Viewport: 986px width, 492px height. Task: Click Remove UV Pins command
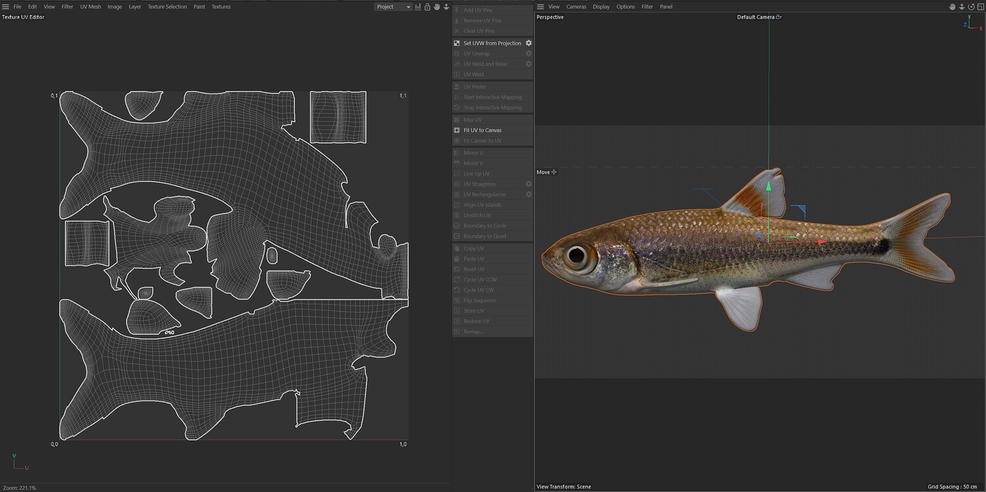492,21
